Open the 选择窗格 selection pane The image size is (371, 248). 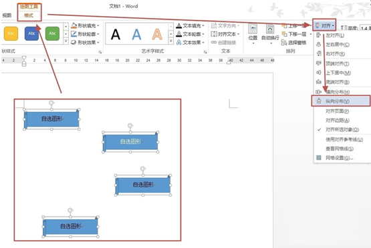(x=293, y=43)
